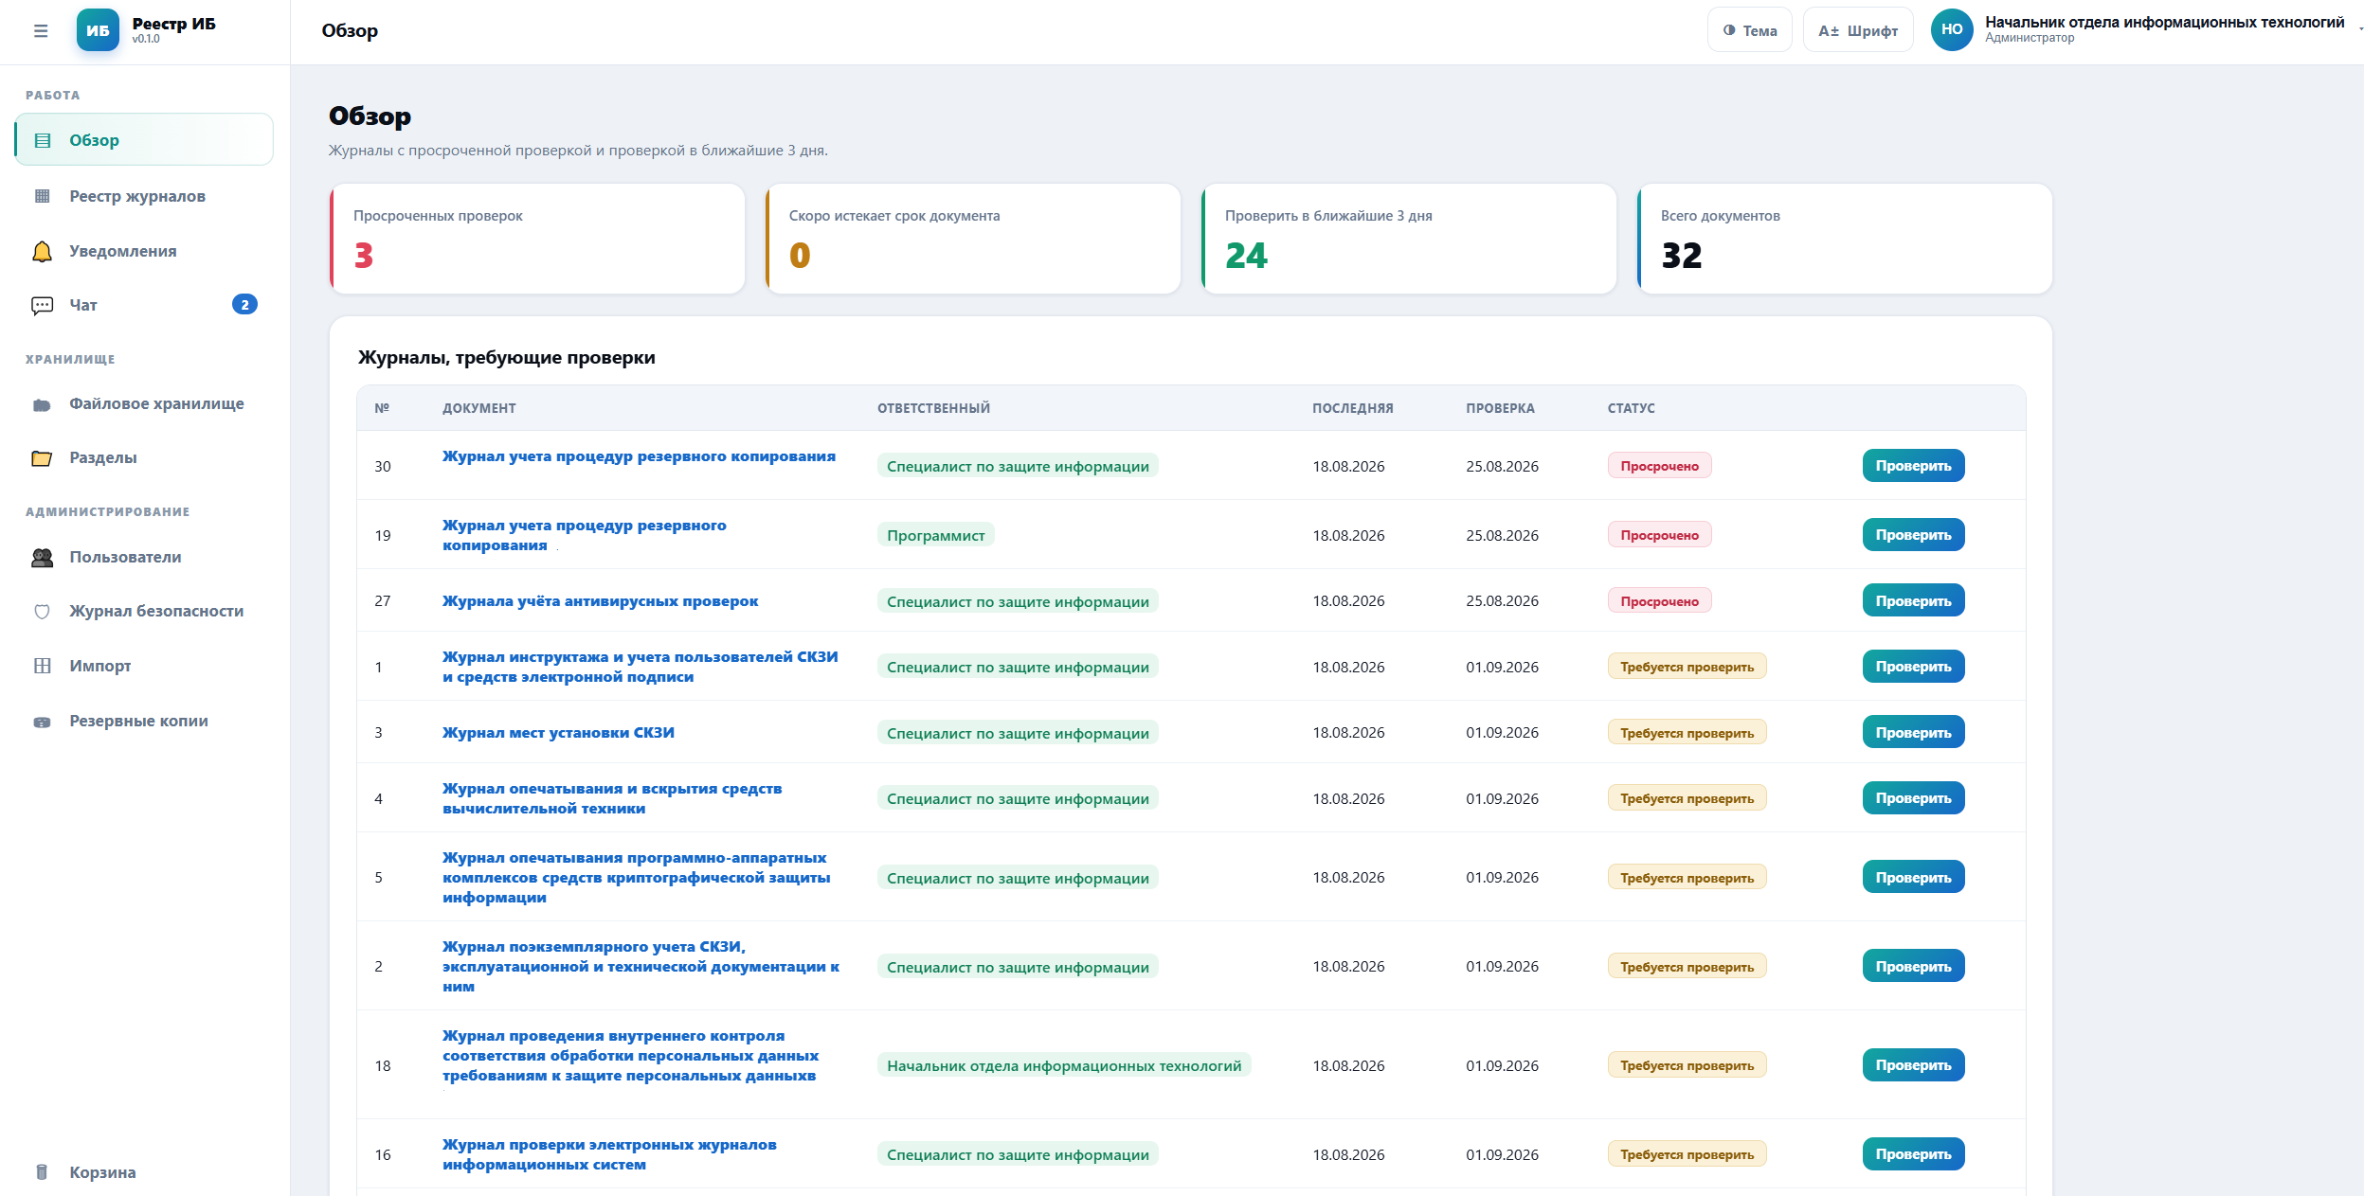The height and width of the screenshot is (1196, 2364).
Task: Open Пользователи administration page
Action: 144,558
